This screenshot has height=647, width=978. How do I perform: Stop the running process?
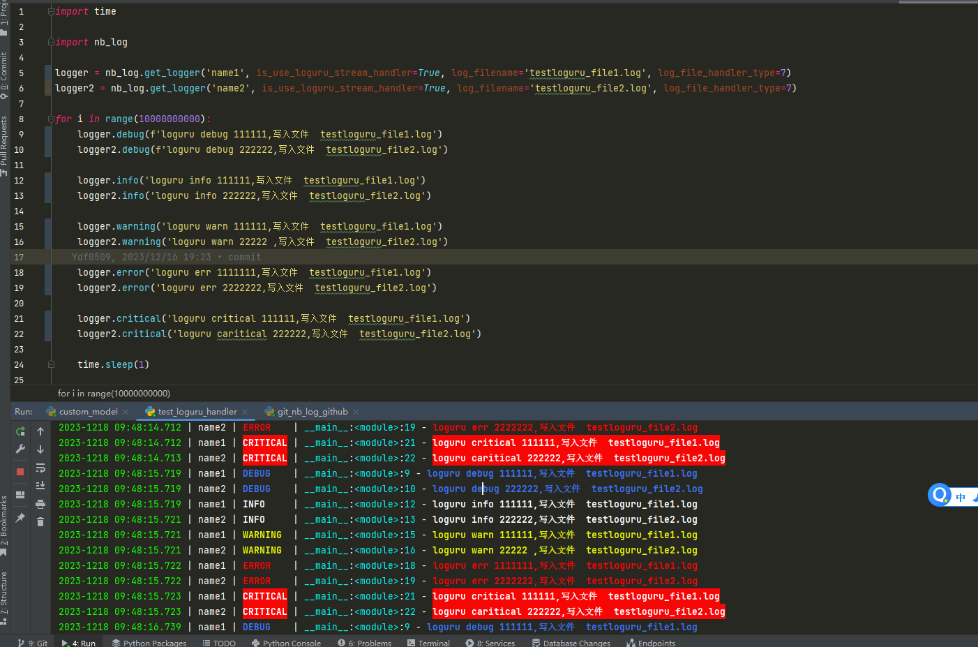point(20,472)
